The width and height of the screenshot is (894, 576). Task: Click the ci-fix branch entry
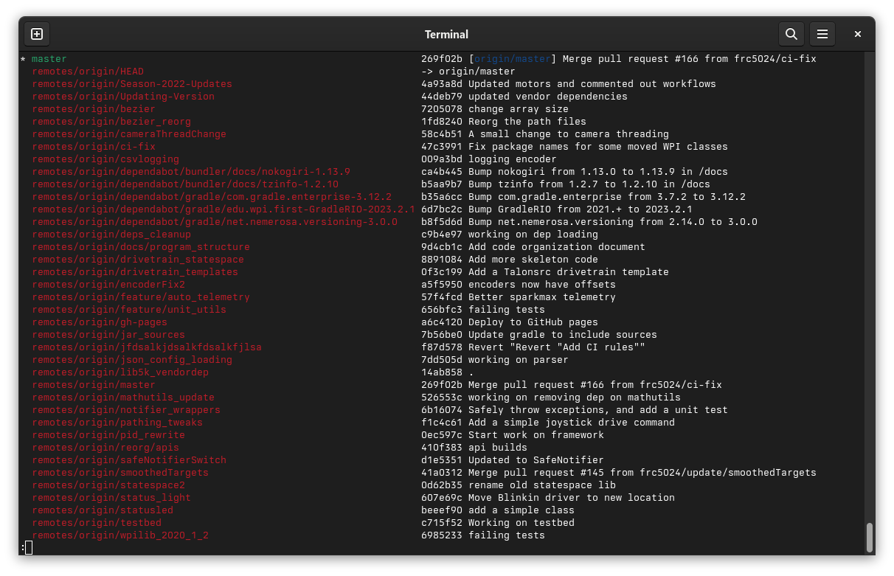[94, 146]
